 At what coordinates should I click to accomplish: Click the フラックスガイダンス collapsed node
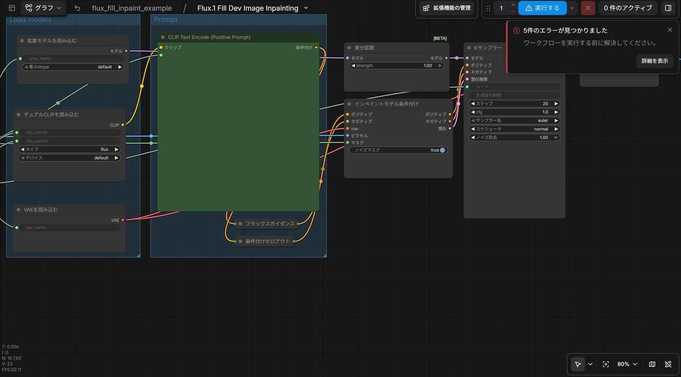click(266, 224)
